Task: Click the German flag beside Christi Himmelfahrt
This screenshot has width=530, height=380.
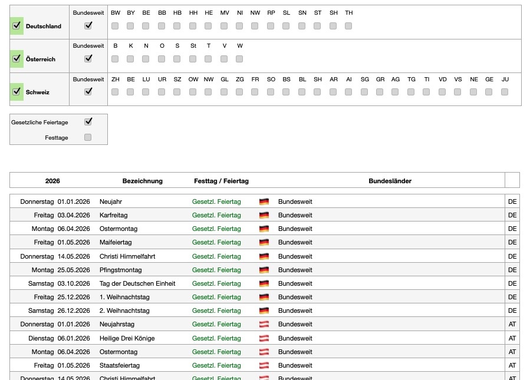Action: [264, 256]
